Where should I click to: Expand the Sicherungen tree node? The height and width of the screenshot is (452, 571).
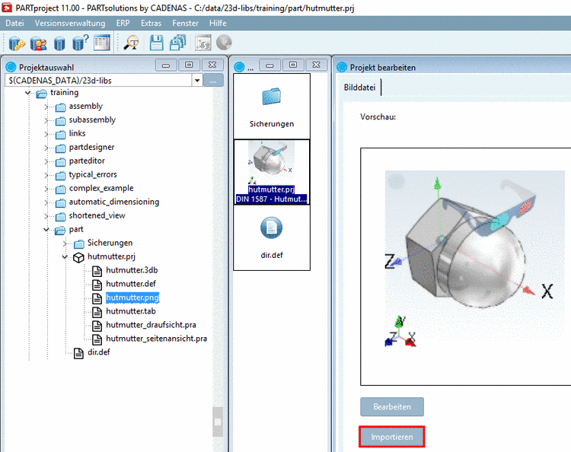pyautogui.click(x=65, y=244)
